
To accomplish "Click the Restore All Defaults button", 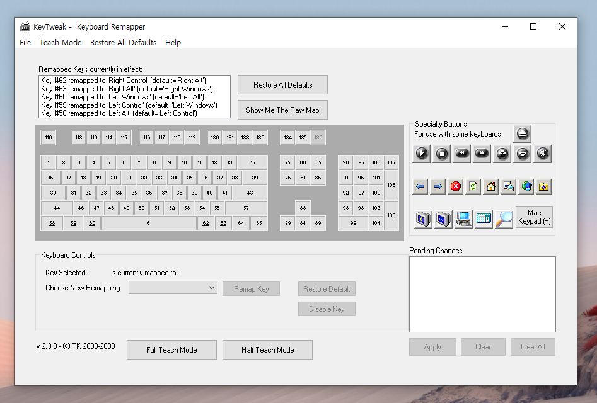I will coord(282,85).
